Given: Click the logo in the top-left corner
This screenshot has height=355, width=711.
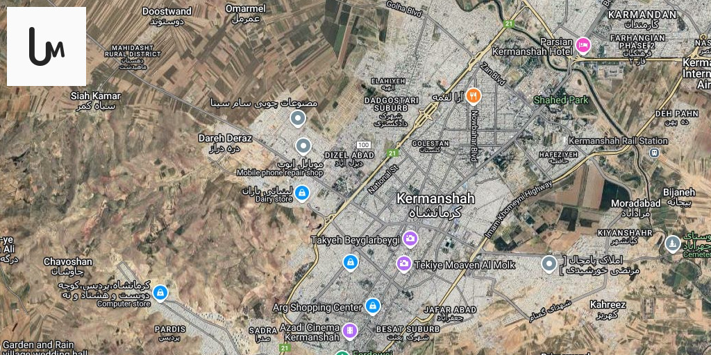Looking at the screenshot, I should pyautogui.click(x=47, y=46).
